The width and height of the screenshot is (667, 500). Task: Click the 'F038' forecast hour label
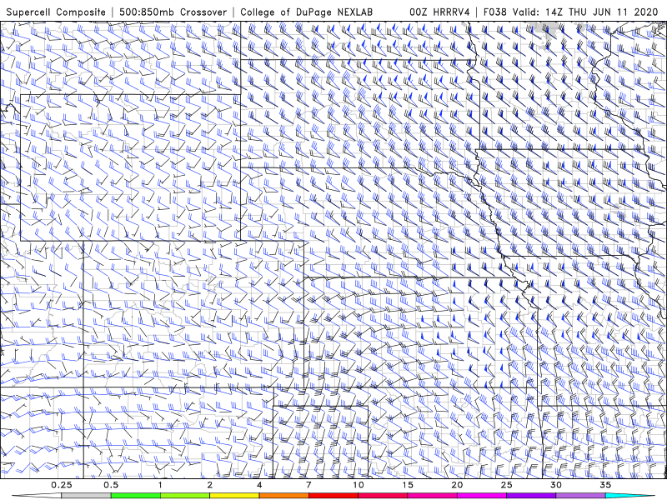pos(495,12)
